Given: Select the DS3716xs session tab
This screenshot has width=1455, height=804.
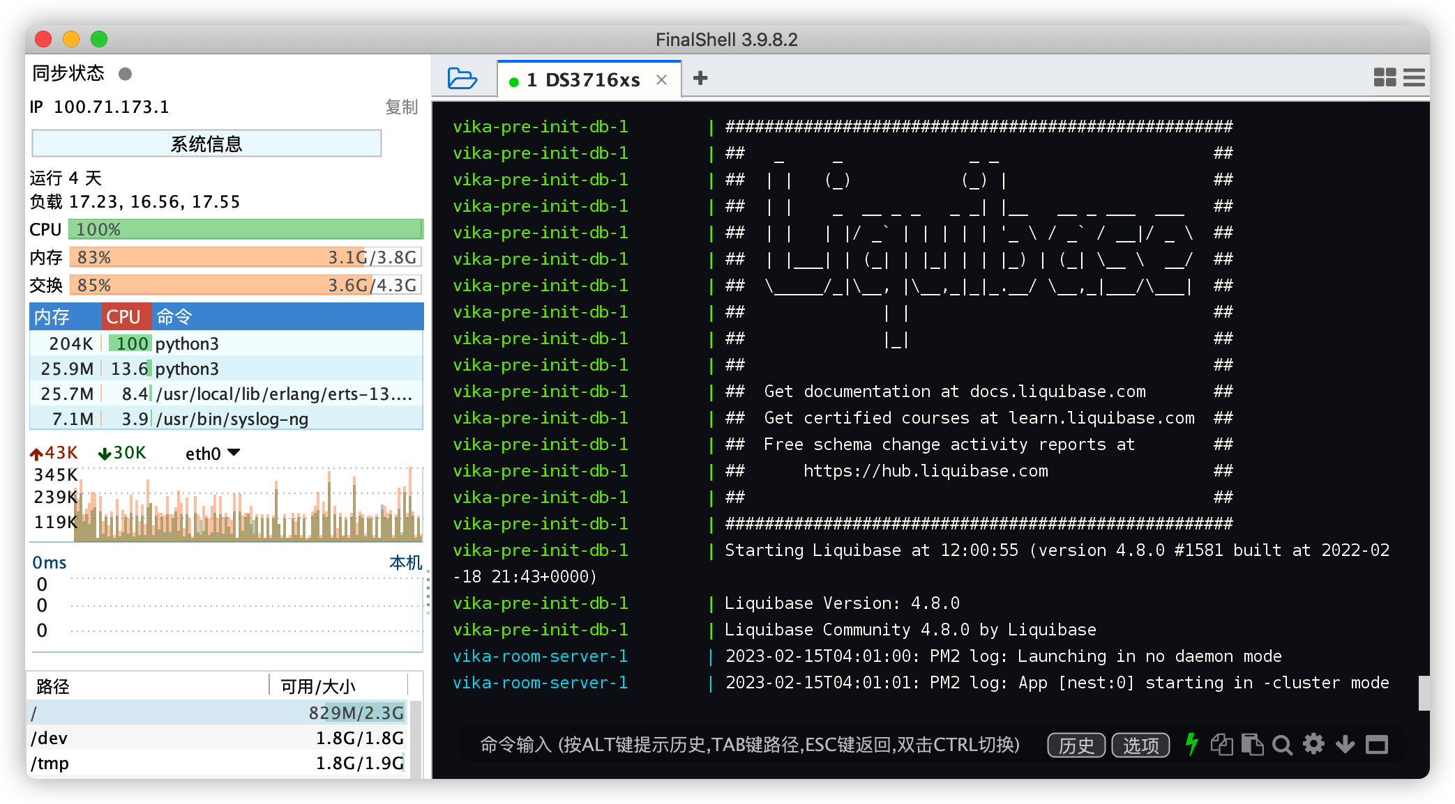Looking at the screenshot, I should (x=583, y=80).
